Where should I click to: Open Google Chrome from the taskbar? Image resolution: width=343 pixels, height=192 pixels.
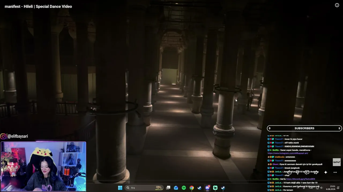[192, 188]
